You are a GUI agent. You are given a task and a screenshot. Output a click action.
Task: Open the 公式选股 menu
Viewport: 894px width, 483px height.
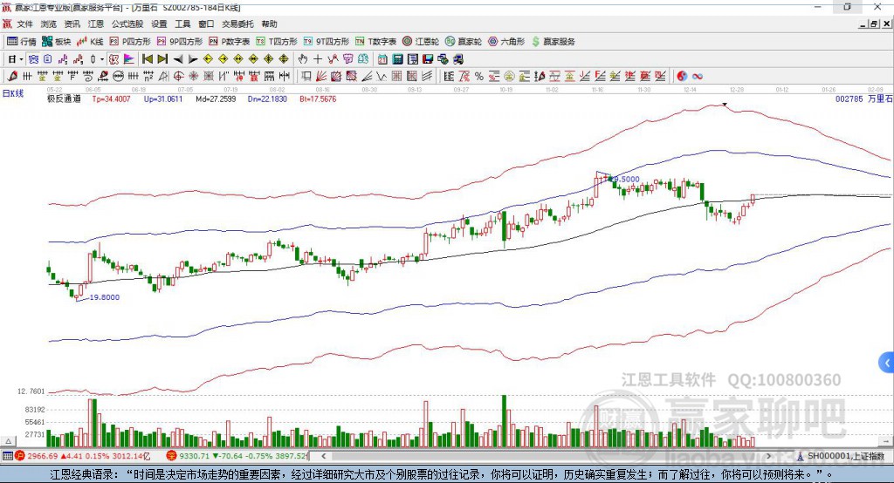(127, 24)
